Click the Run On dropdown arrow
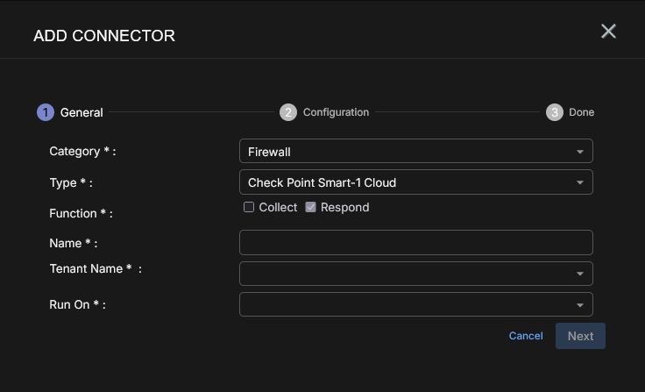 580,305
